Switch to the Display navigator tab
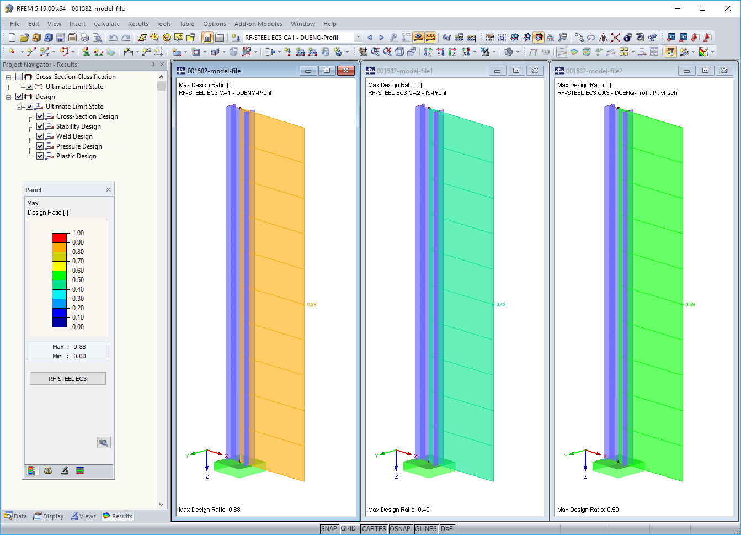 point(49,516)
